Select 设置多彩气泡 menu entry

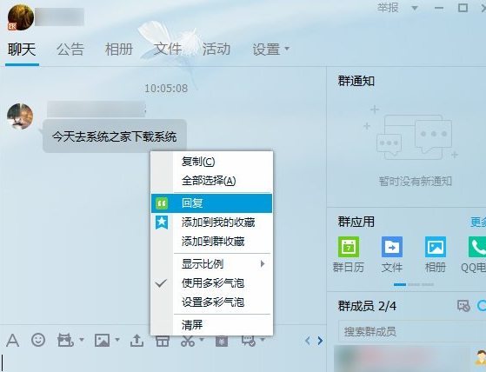(211, 302)
